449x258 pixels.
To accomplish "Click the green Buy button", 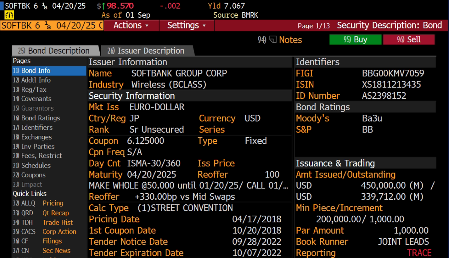I will (x=355, y=39).
